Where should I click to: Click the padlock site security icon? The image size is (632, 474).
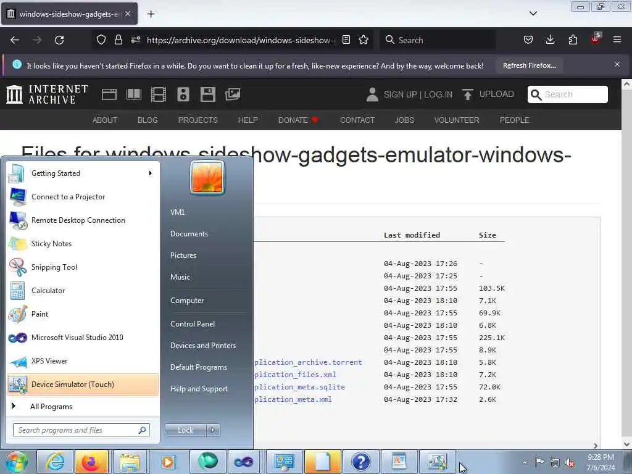(x=118, y=39)
